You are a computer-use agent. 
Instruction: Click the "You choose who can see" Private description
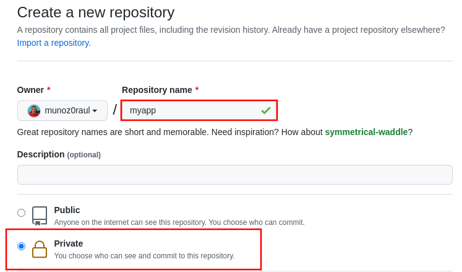coord(144,256)
